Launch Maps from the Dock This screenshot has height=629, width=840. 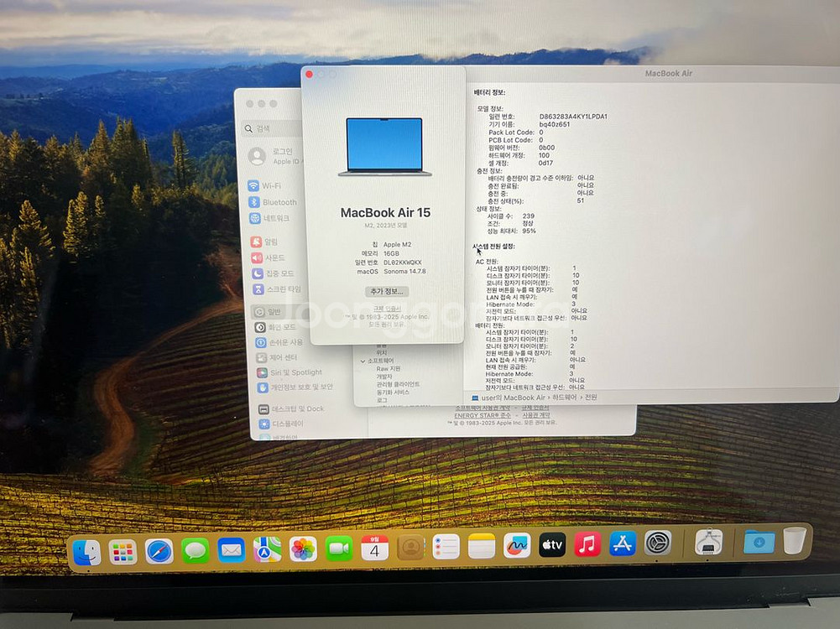(x=267, y=549)
